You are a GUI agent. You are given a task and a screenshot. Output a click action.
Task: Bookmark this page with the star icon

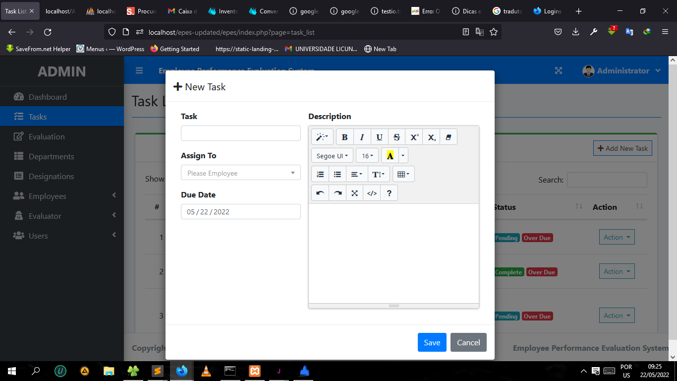coord(494,32)
